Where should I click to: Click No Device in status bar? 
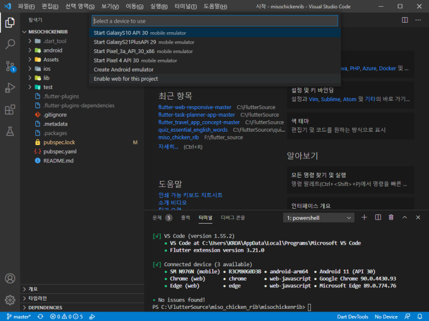coord(386,317)
